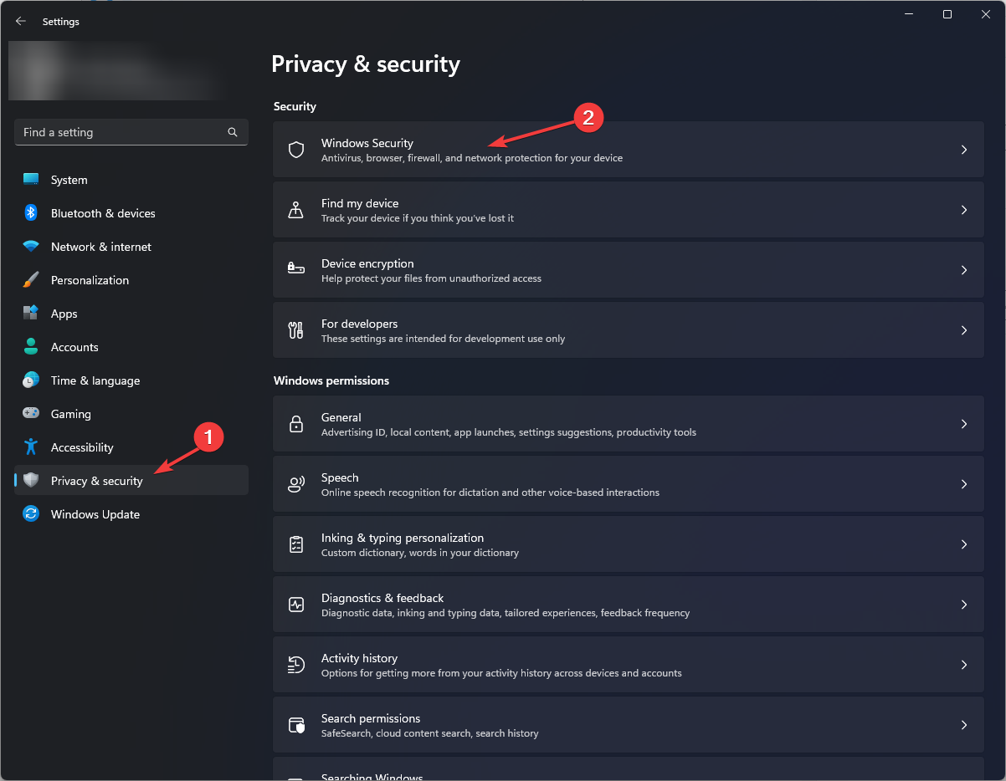Click the Security section label
The width and height of the screenshot is (1006, 781).
tap(295, 106)
